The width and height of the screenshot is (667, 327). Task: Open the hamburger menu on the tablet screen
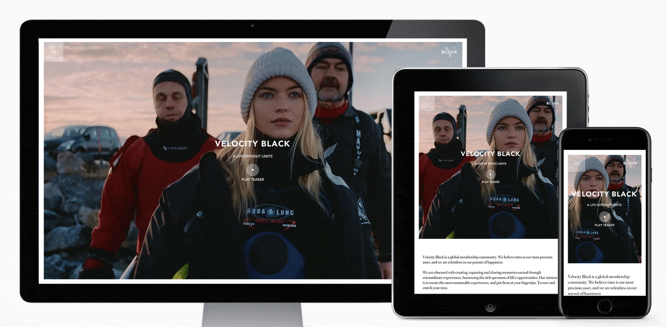[426, 103]
